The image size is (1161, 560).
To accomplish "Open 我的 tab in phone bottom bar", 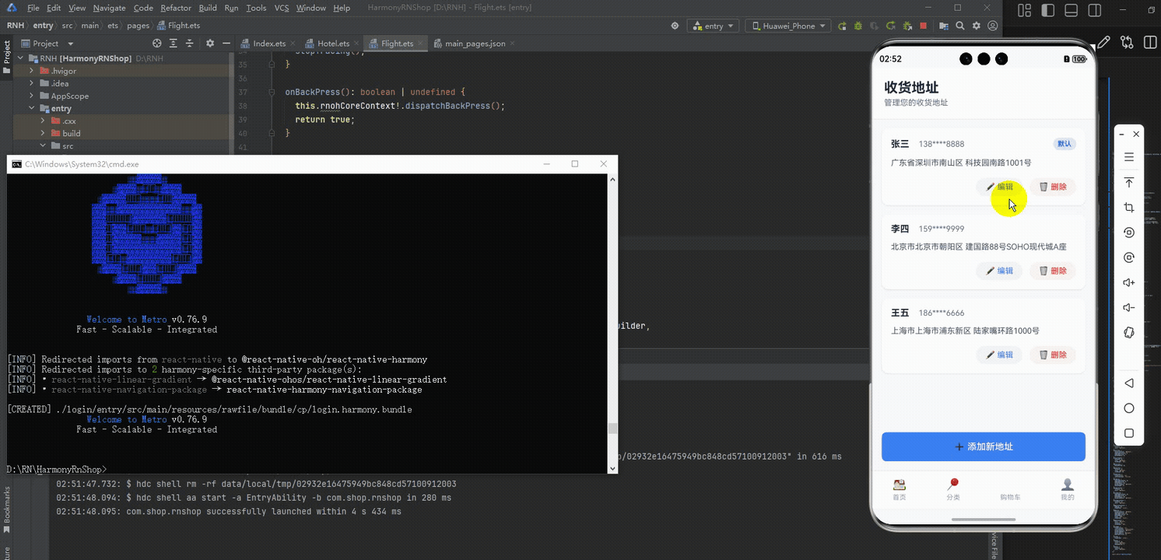I will point(1067,489).
